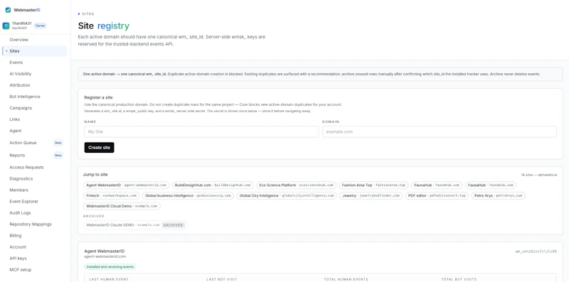
Task: Navigate to MCP setup
Action: click(21, 270)
